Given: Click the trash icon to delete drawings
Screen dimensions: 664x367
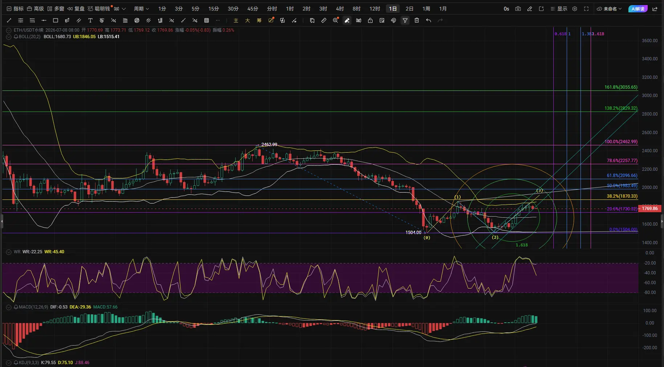Looking at the screenshot, I should point(417,21).
